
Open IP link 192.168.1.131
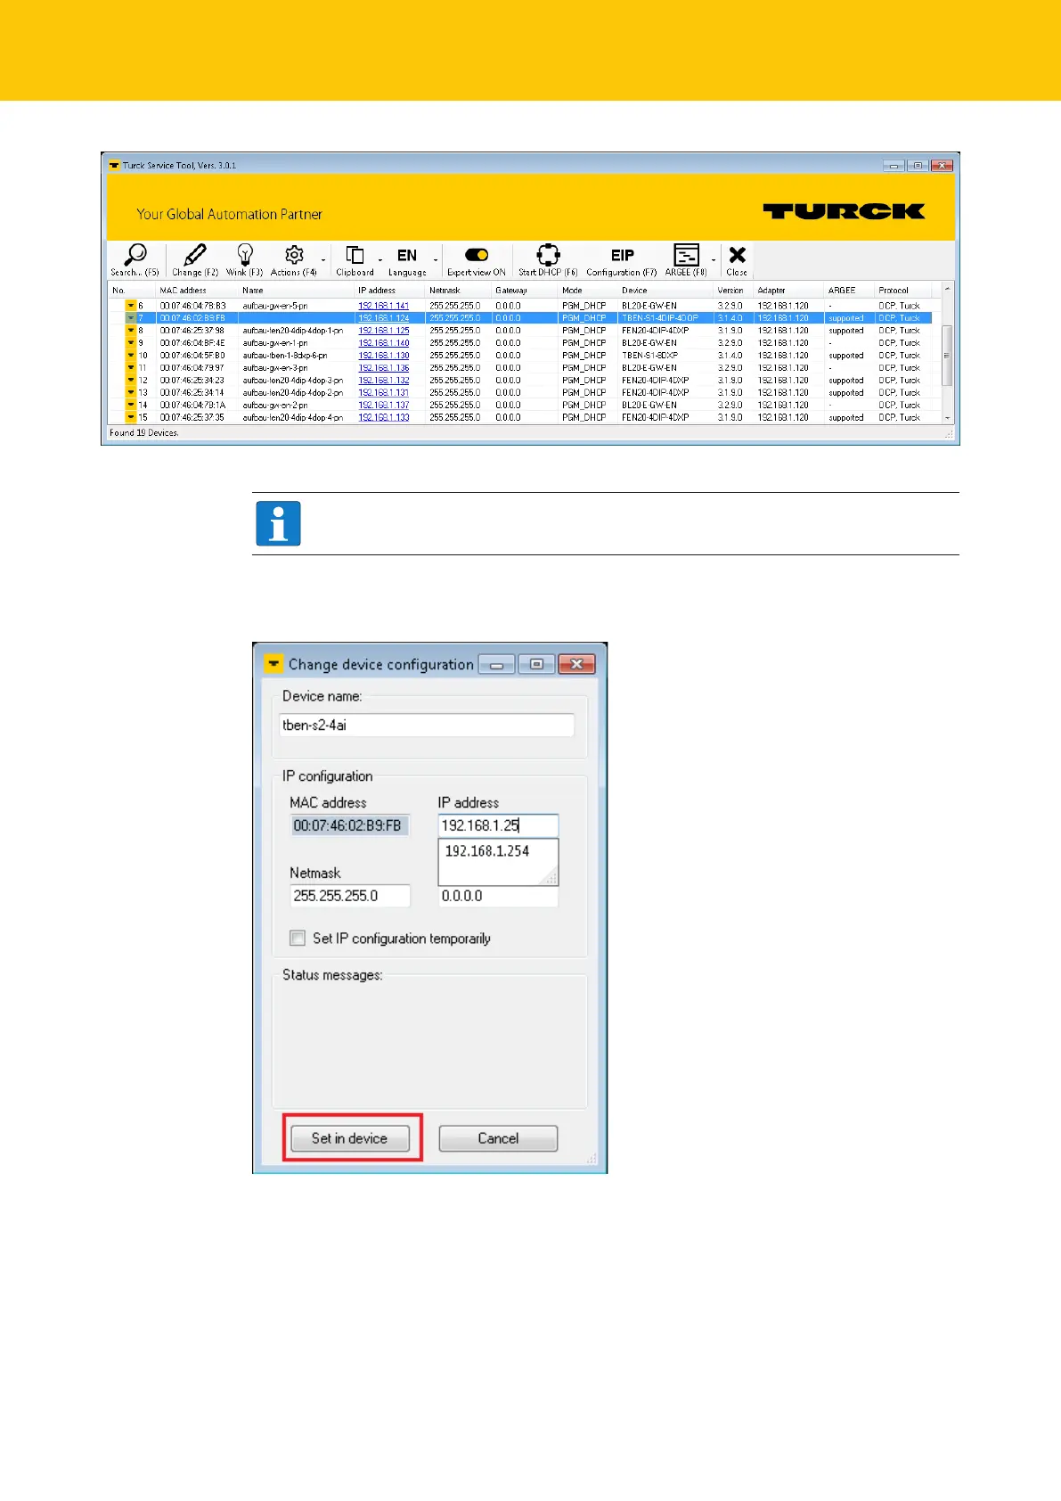point(384,393)
